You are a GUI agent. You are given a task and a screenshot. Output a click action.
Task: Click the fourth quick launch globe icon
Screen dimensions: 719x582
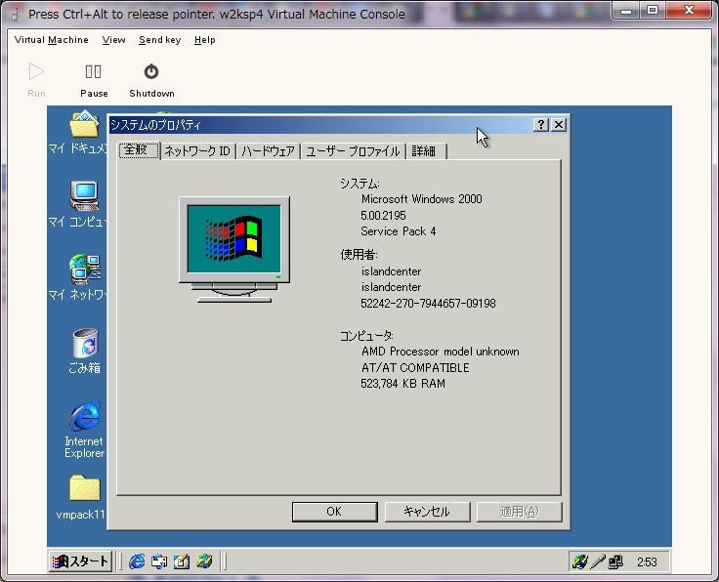[204, 561]
